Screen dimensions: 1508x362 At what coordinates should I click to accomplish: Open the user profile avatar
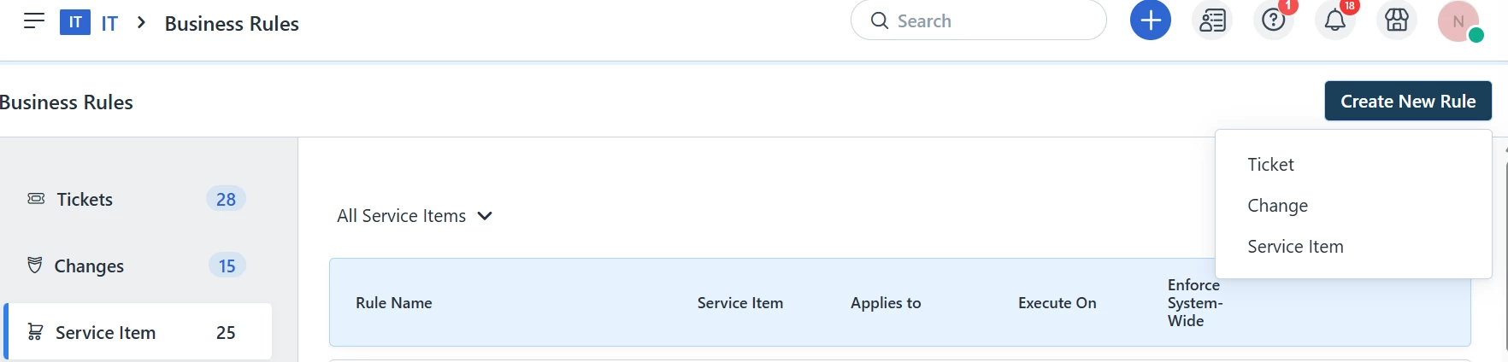click(1458, 21)
